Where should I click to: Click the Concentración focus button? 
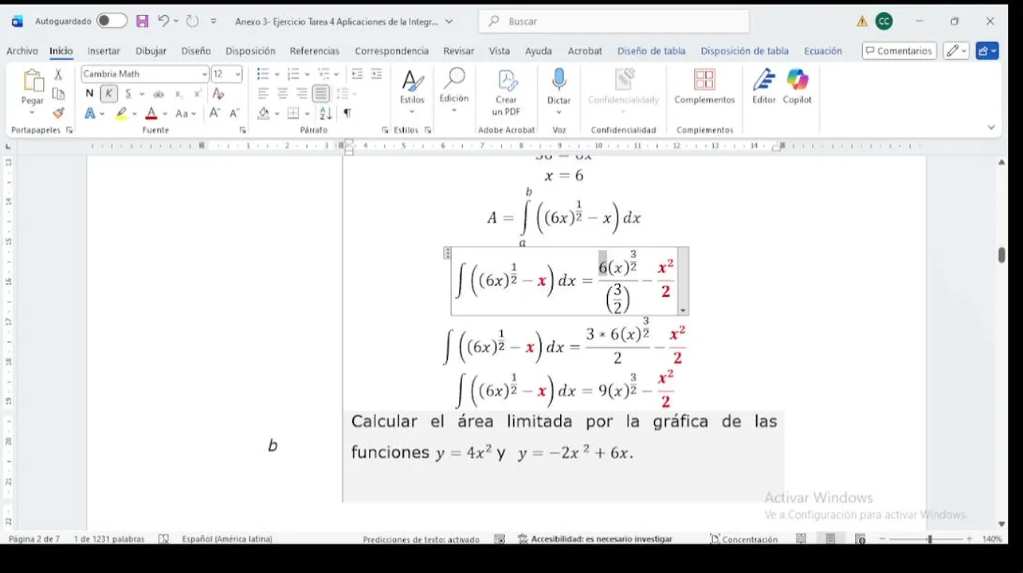(744, 539)
